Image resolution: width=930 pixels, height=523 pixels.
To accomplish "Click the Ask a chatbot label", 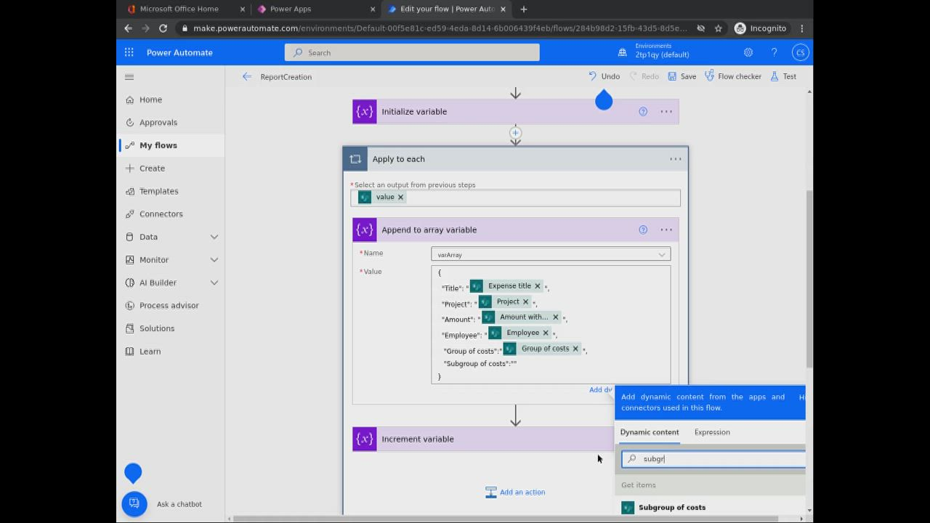I will (179, 504).
